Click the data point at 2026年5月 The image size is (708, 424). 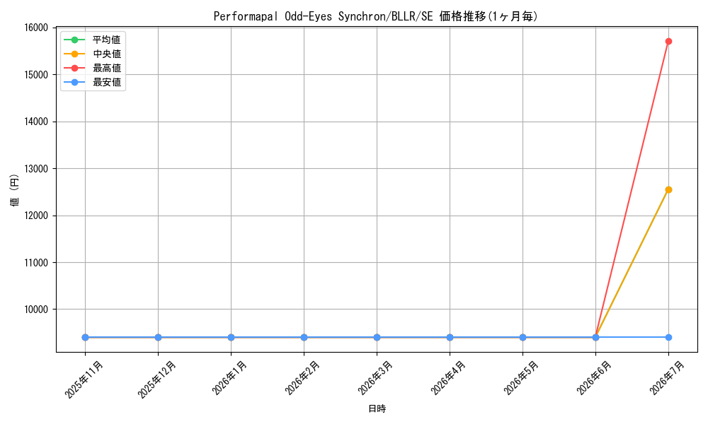[x=523, y=338]
